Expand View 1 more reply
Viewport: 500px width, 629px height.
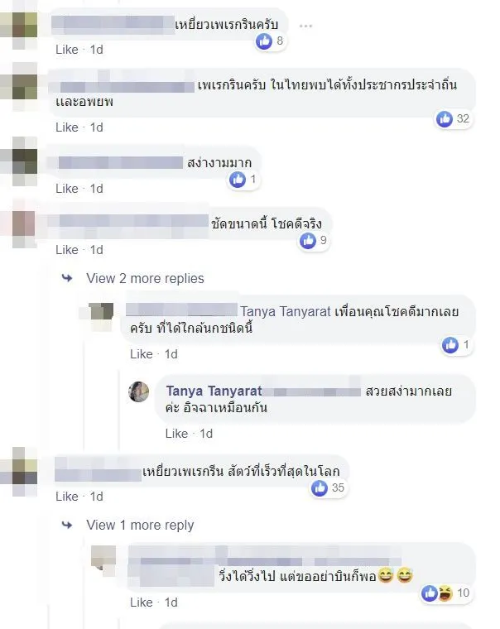coord(140,525)
